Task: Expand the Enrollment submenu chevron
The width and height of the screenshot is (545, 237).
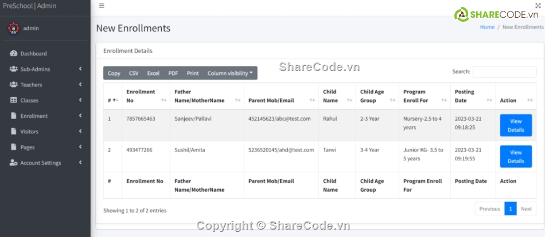Action: pyautogui.click(x=80, y=116)
